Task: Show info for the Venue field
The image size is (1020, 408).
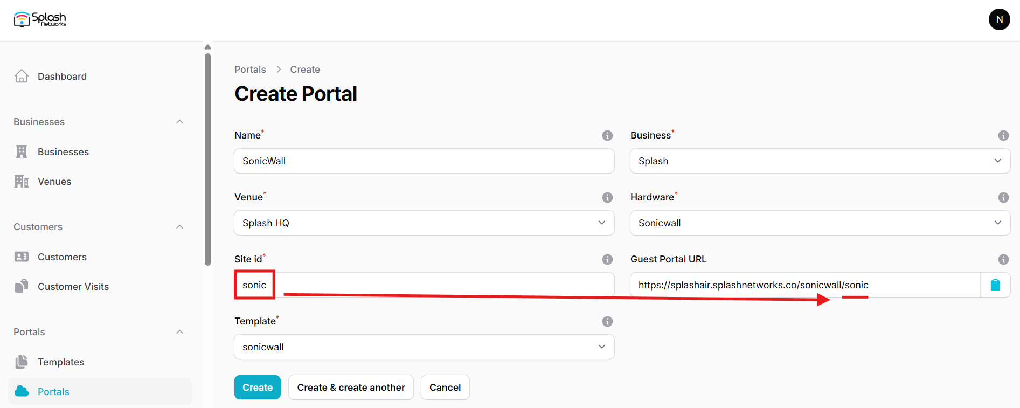Action: click(x=607, y=197)
